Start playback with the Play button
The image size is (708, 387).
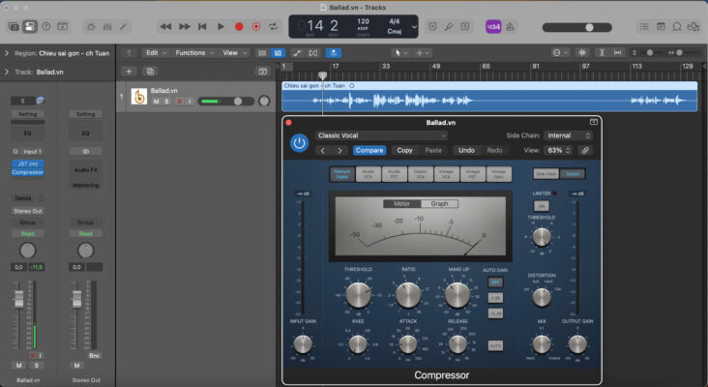pyautogui.click(x=221, y=27)
